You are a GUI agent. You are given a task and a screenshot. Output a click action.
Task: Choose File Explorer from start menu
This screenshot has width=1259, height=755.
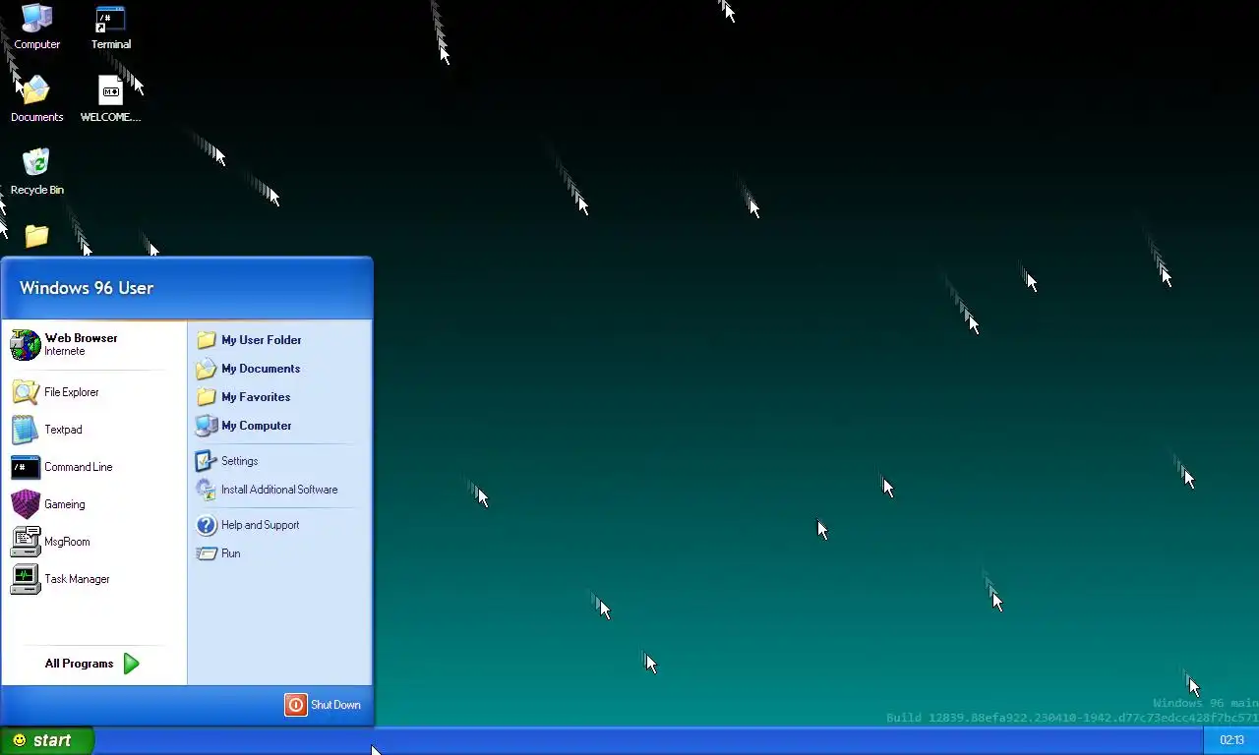point(94,392)
